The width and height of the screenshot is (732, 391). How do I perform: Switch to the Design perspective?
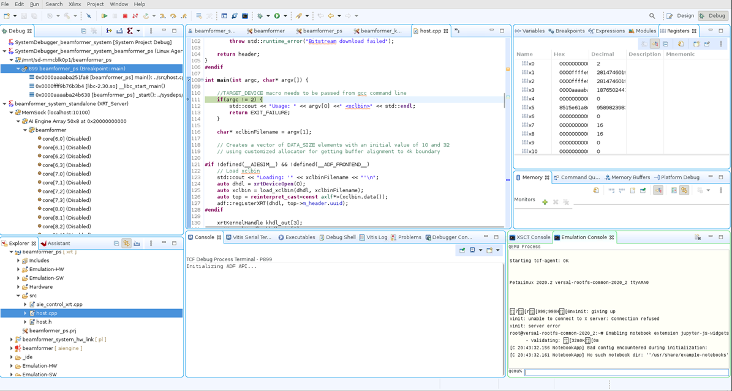click(680, 16)
